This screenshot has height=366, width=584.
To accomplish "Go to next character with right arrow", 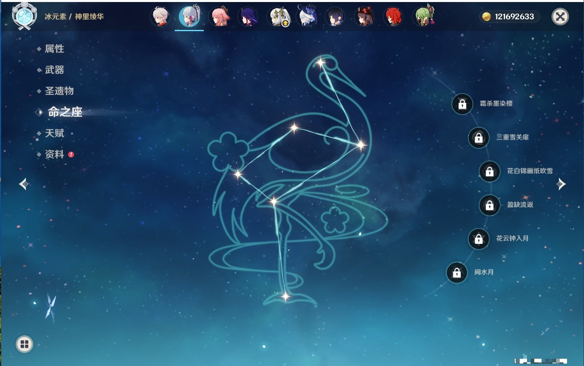I will tap(561, 184).
